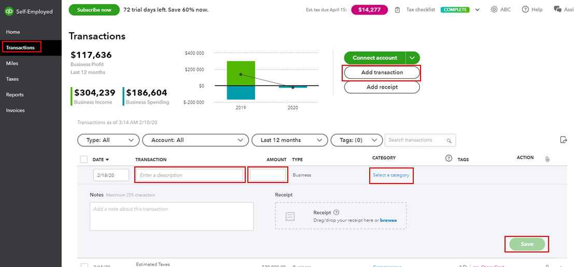Click the $117,636 Business Profit figure
Viewport: 574px width, 267px height.
91,55
